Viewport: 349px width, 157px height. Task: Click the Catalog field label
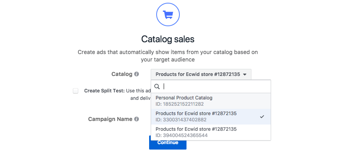coord(122,74)
